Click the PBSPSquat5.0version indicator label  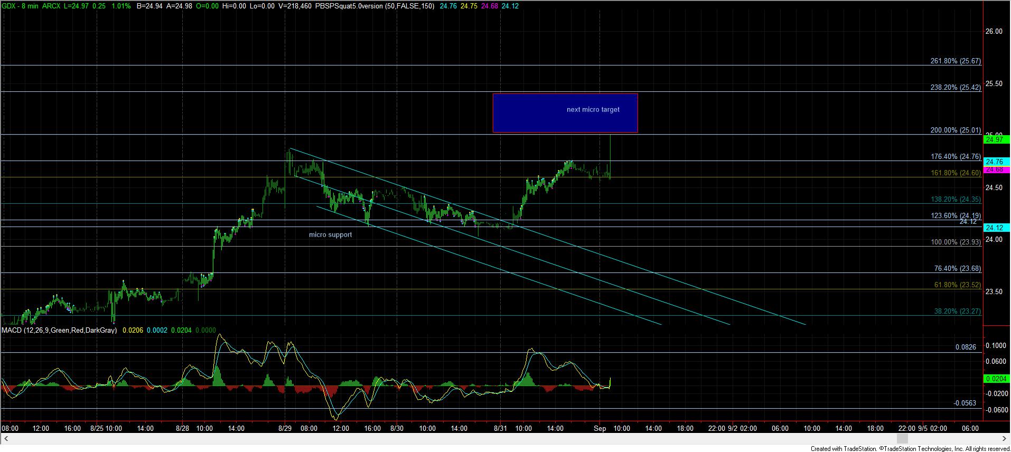tap(375, 6)
